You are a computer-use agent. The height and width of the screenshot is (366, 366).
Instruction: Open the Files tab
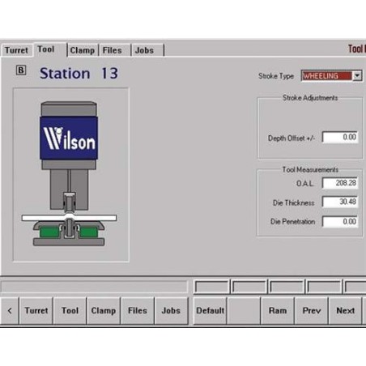(113, 50)
